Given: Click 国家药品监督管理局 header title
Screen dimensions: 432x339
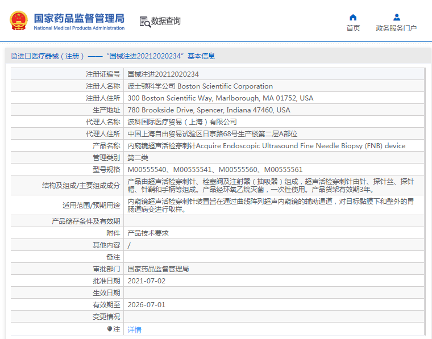Looking at the screenshot, I should pyautogui.click(x=79, y=18).
